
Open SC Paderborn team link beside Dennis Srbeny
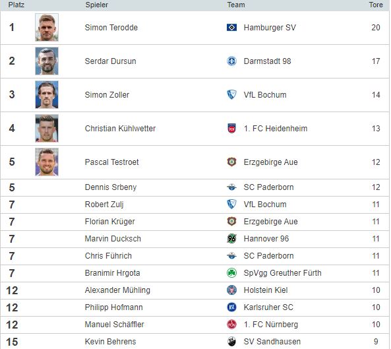point(268,187)
